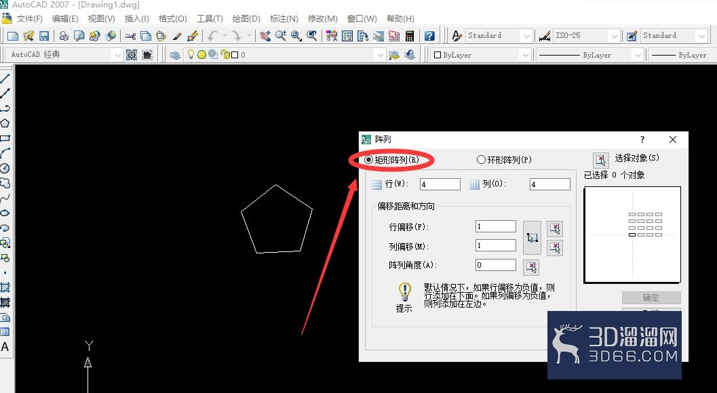
Task: Open the 视图(V) menu
Action: tap(101, 19)
